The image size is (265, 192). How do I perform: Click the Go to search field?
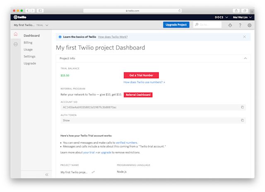207,25
